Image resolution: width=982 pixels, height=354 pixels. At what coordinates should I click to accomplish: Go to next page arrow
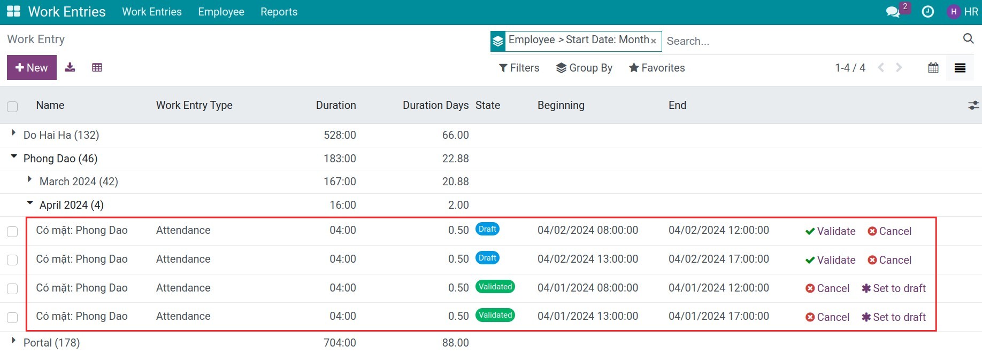point(899,67)
